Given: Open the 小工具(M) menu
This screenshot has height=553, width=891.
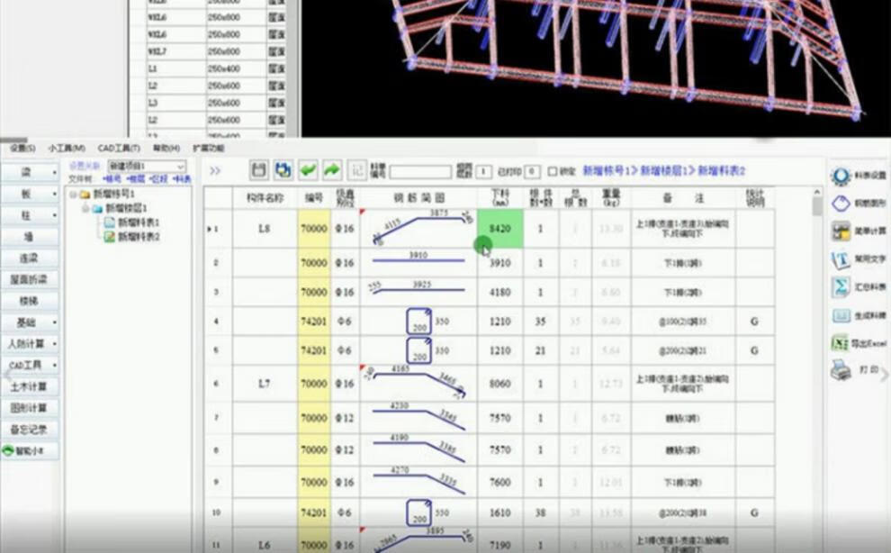Looking at the screenshot, I should pos(67,149).
